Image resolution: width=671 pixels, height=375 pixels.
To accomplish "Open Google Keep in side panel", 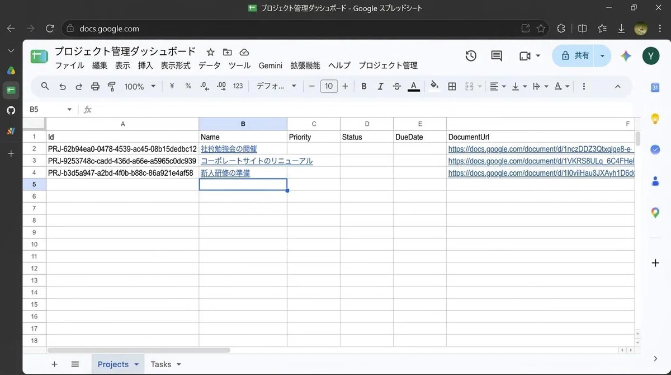I will 655,119.
